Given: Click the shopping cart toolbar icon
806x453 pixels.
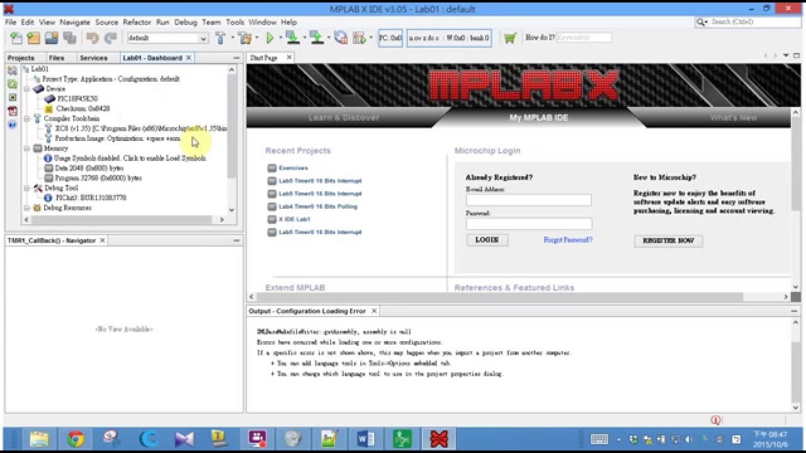Looking at the screenshot, I should pyautogui.click(x=510, y=38).
